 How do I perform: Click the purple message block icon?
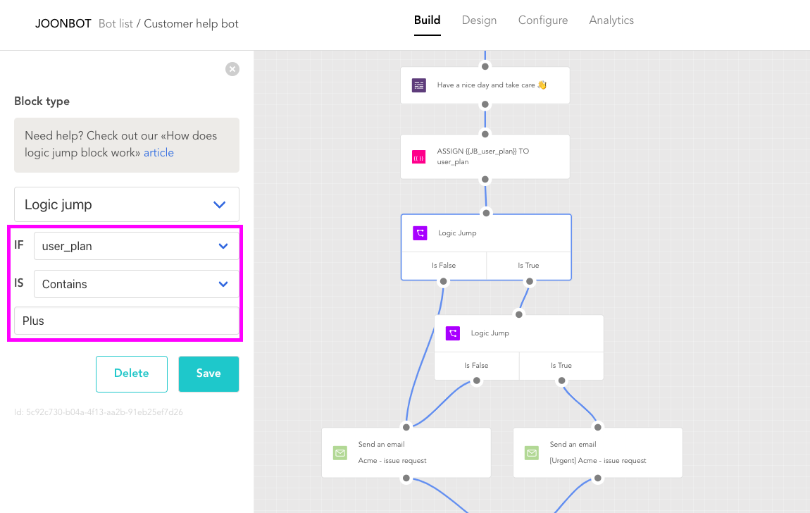[419, 85]
